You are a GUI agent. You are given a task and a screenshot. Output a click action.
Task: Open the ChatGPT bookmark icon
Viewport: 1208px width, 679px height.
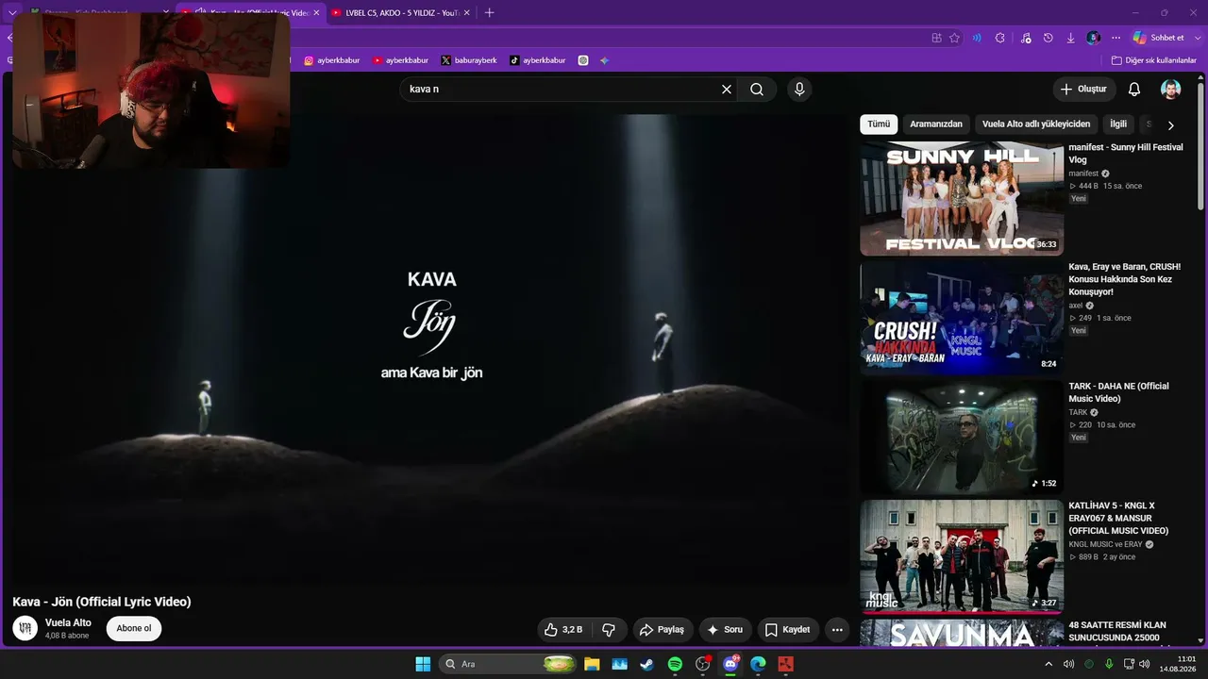[x=583, y=60]
